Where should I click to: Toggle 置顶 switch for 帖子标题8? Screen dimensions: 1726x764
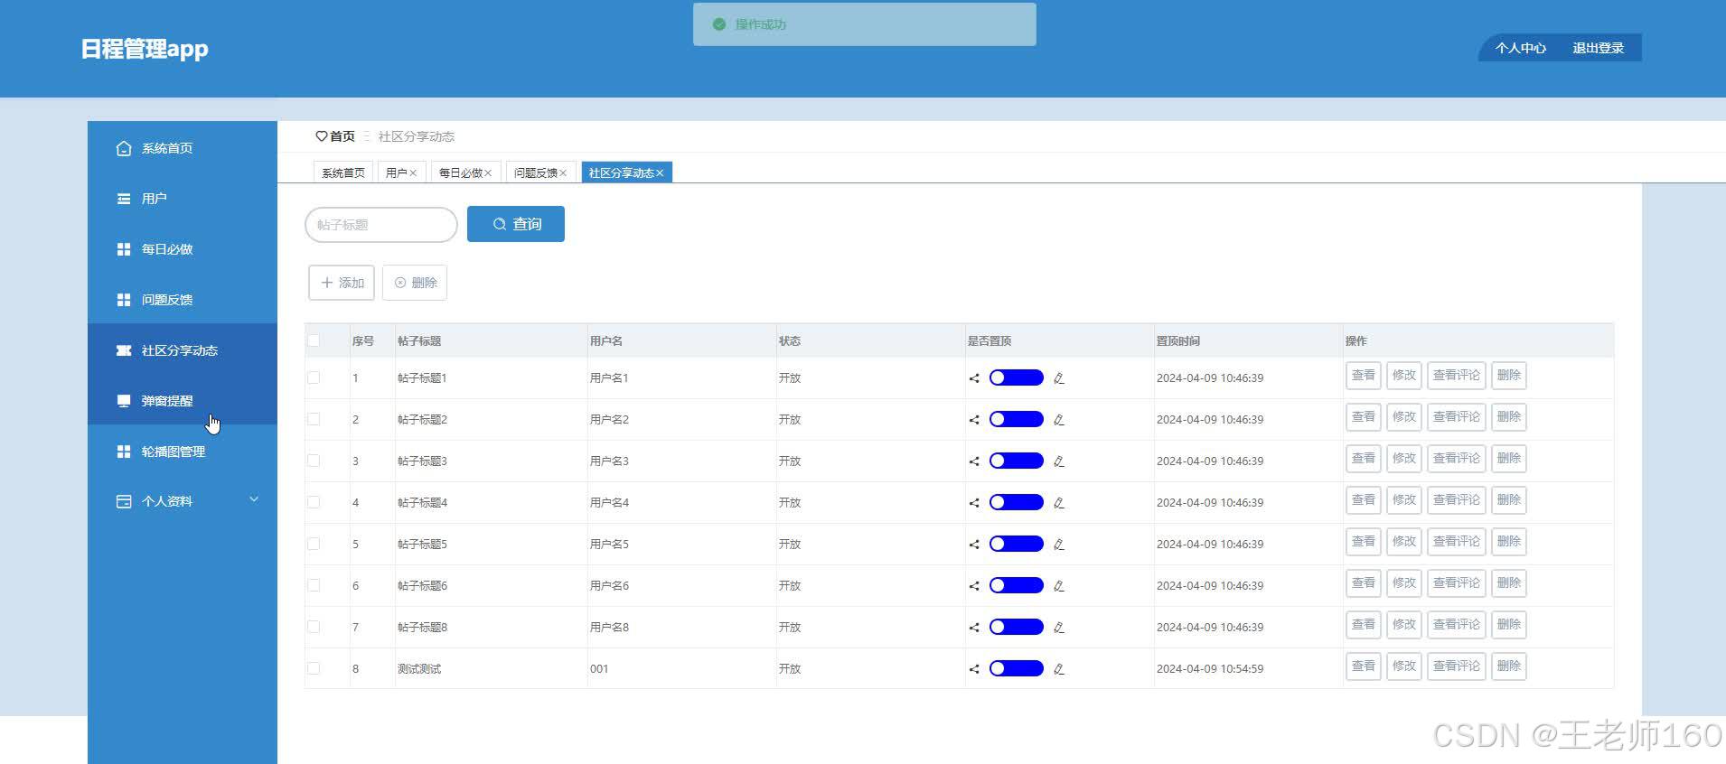point(1016,627)
